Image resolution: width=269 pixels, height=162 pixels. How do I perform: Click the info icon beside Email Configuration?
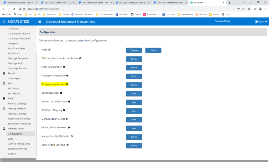pyautogui.click(x=64, y=67)
